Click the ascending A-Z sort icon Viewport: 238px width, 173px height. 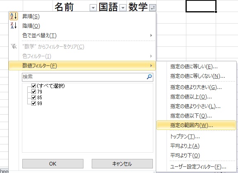click(14, 16)
